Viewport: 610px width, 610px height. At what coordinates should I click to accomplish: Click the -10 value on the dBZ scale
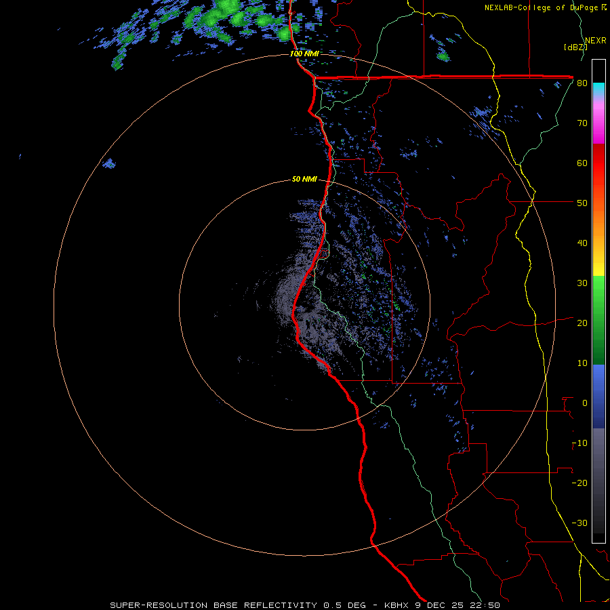pos(579,443)
